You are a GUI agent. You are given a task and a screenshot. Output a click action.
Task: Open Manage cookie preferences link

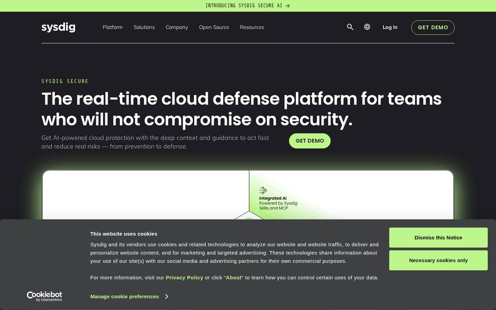[124, 296]
